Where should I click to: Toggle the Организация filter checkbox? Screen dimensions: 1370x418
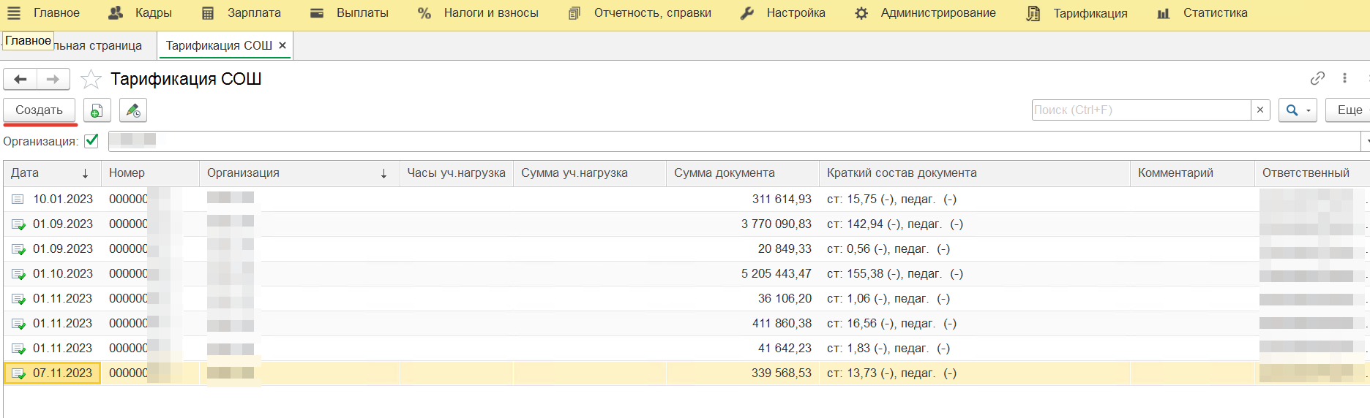tap(91, 141)
